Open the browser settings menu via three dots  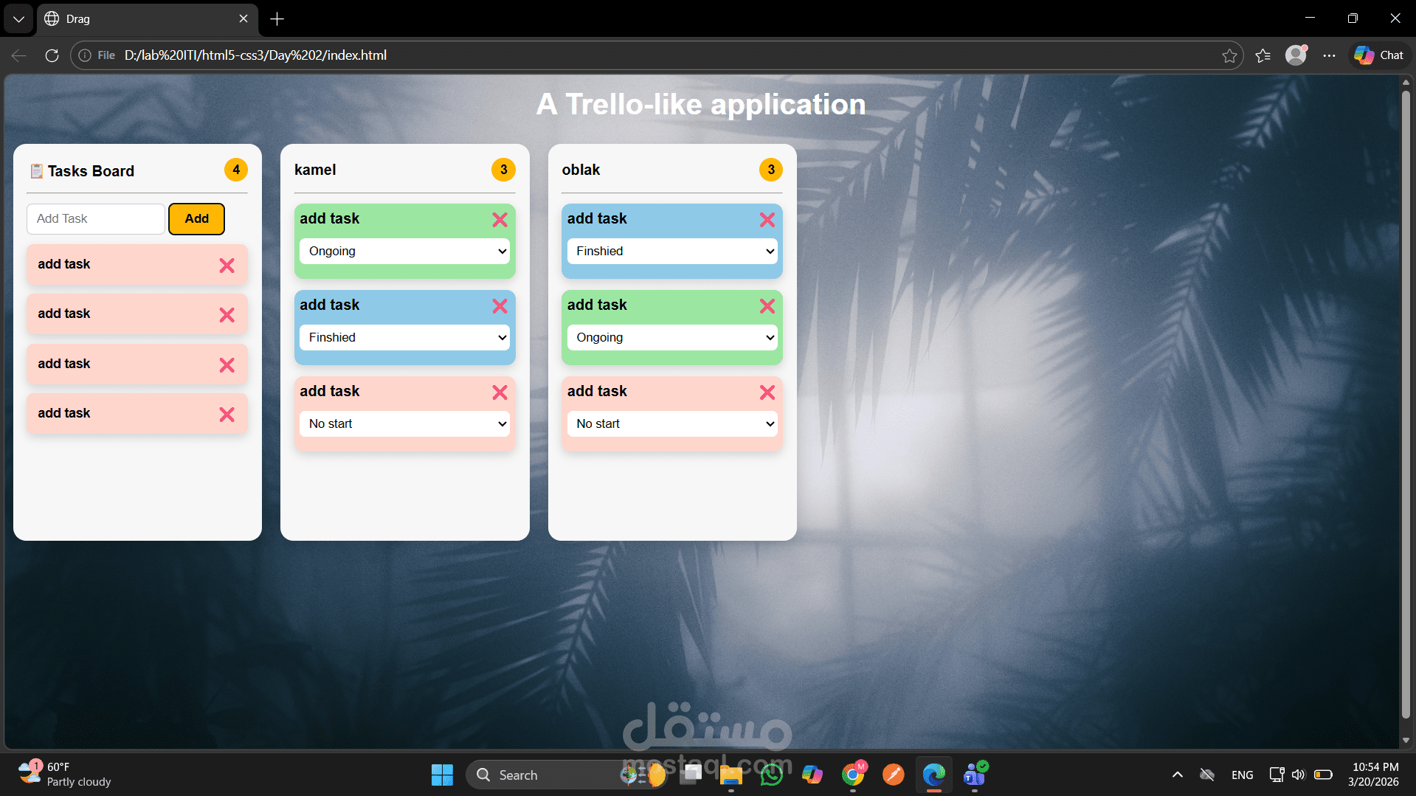coord(1330,55)
